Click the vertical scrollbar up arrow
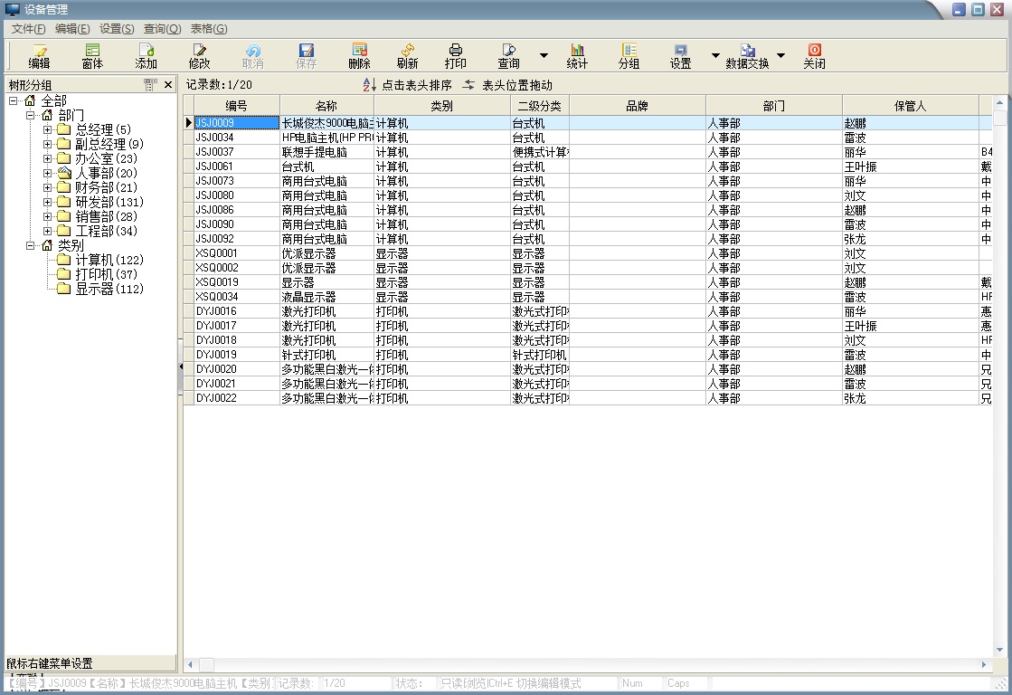 click(x=999, y=102)
